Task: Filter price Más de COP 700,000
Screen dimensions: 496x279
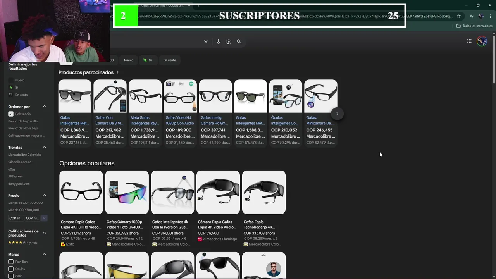Action: click(24, 210)
